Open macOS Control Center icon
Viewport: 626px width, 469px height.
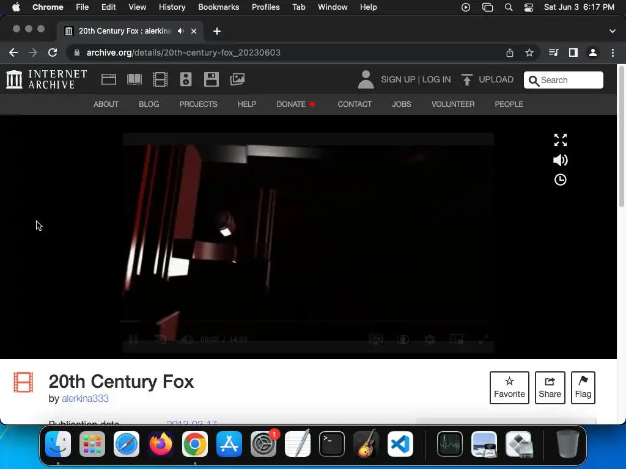(529, 7)
